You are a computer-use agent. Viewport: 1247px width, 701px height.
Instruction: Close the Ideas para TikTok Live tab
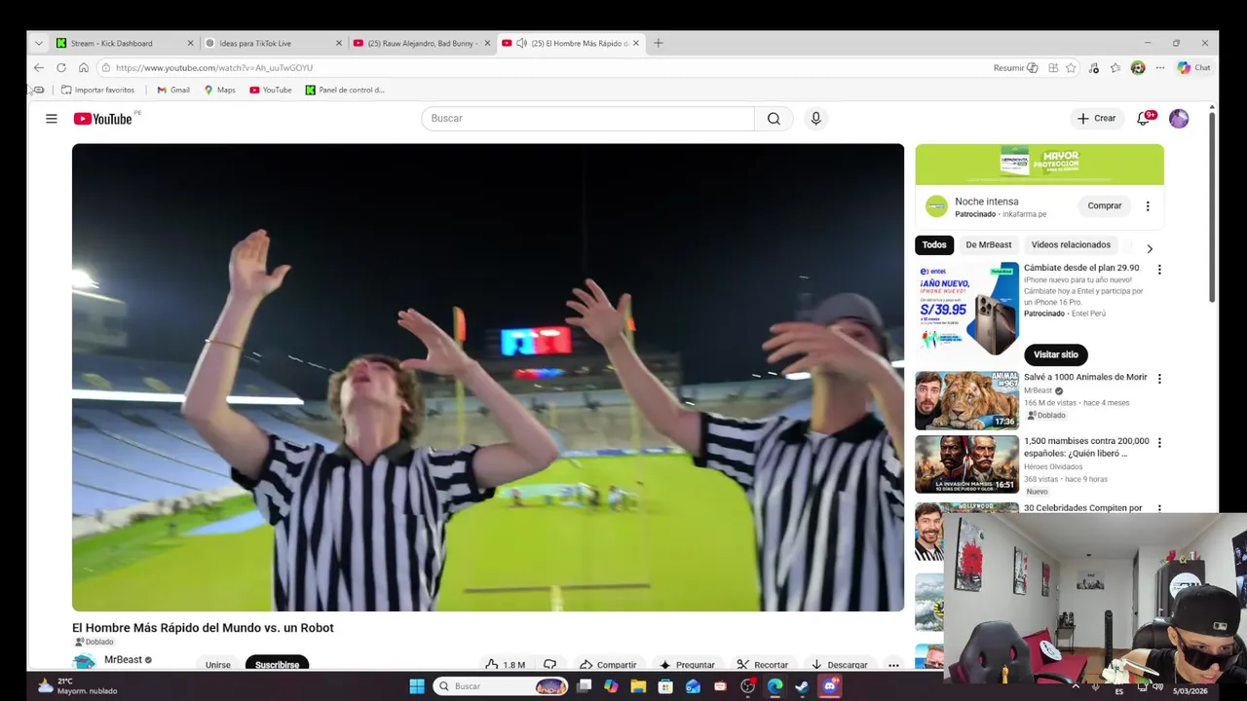[x=339, y=43]
